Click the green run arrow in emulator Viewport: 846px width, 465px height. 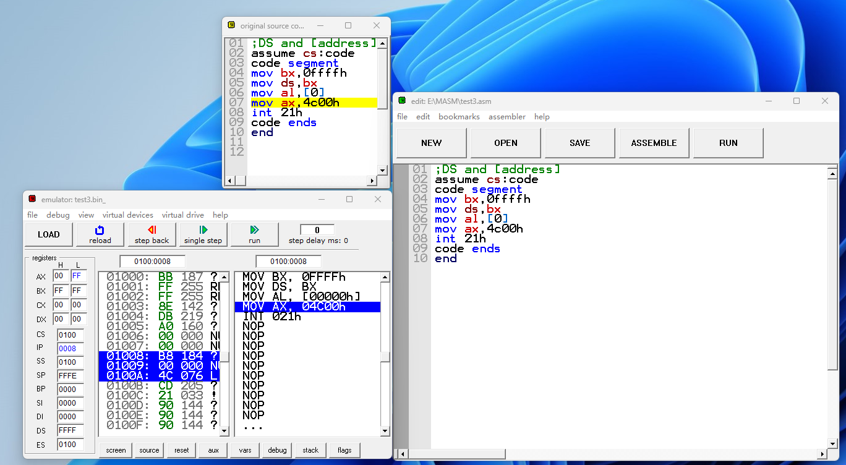[x=254, y=230]
